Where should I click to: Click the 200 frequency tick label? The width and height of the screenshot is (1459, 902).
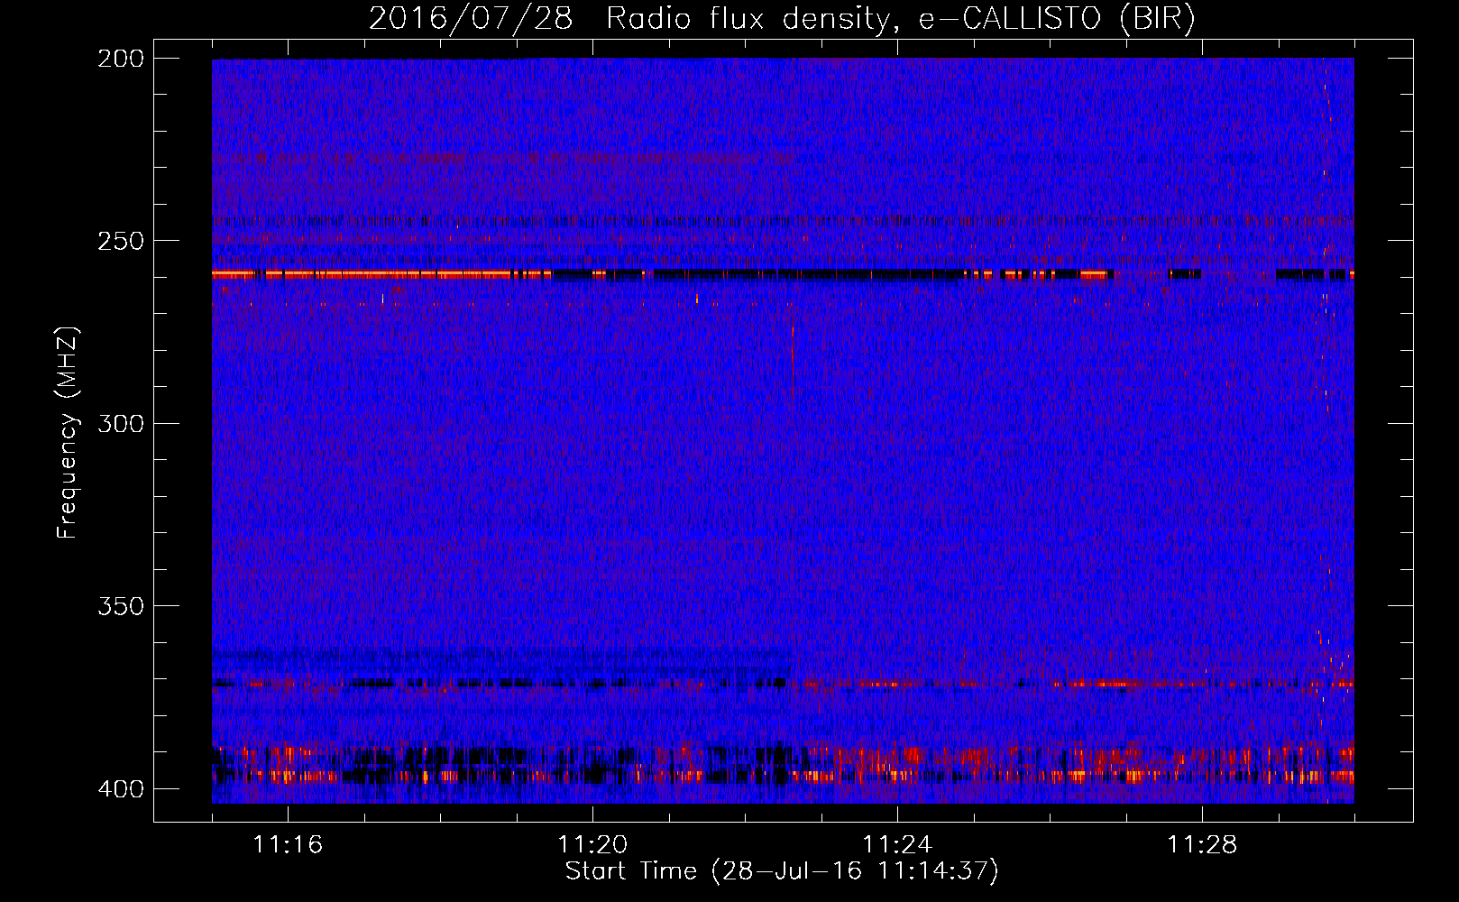click(x=120, y=59)
